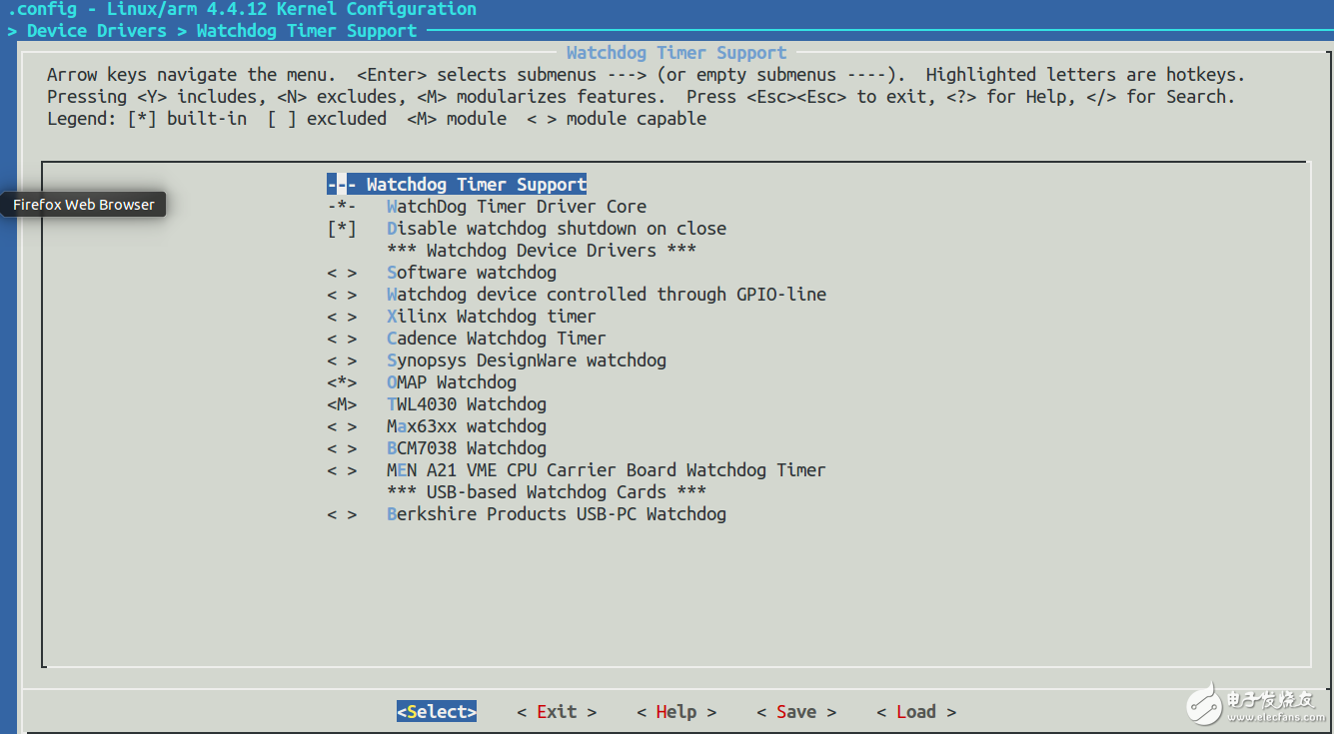Click the USB-based Watchdog Cards comment line
The image size is (1334, 734).
547,492
